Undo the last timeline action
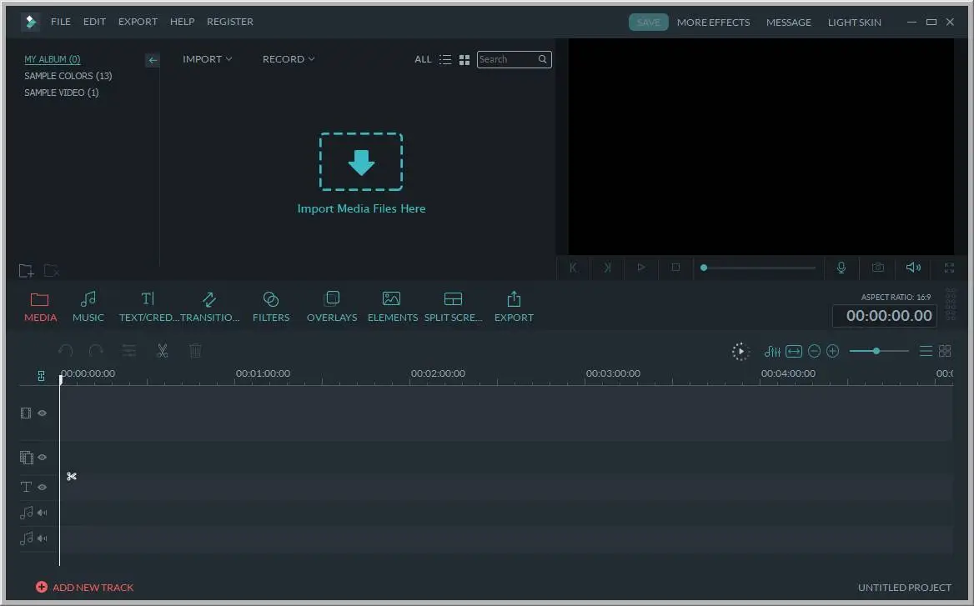Image resolution: width=974 pixels, height=606 pixels. point(65,352)
